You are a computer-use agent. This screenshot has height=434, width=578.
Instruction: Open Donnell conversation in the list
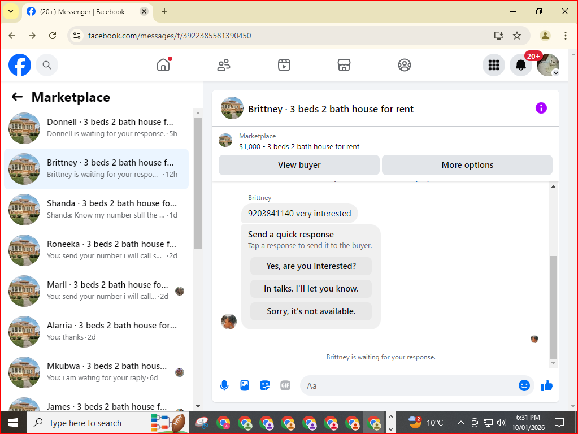(x=96, y=128)
